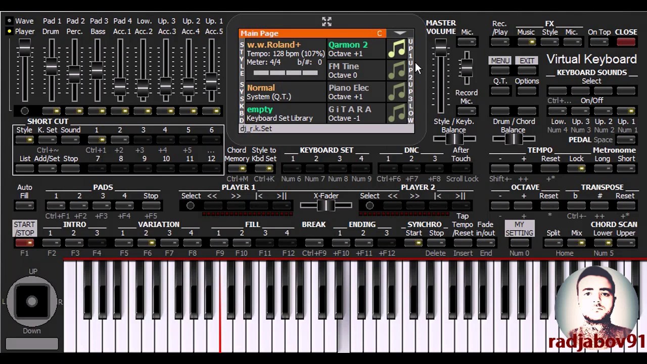Click the Player 1 Select round button

[x=190, y=206]
